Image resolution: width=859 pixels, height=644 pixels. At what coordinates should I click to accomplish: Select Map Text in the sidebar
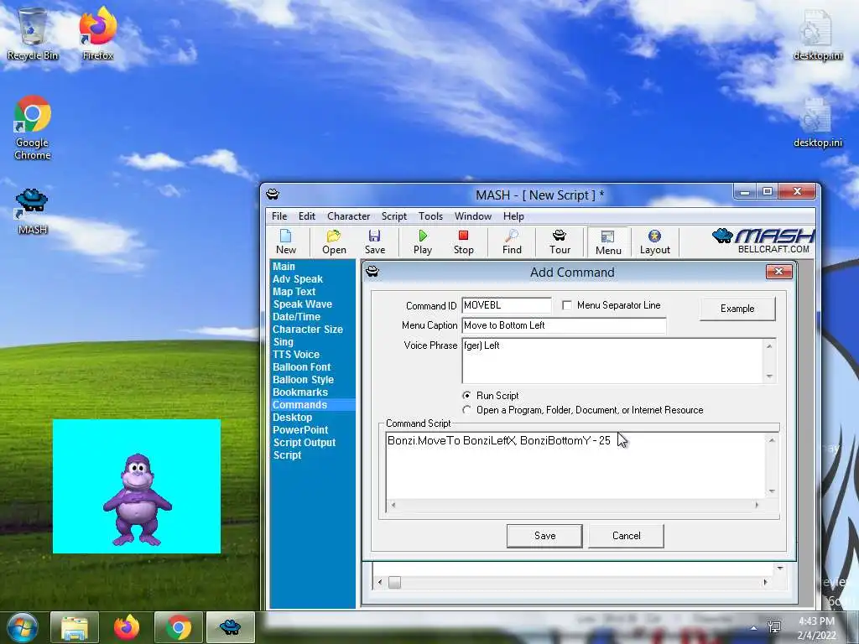pos(294,291)
